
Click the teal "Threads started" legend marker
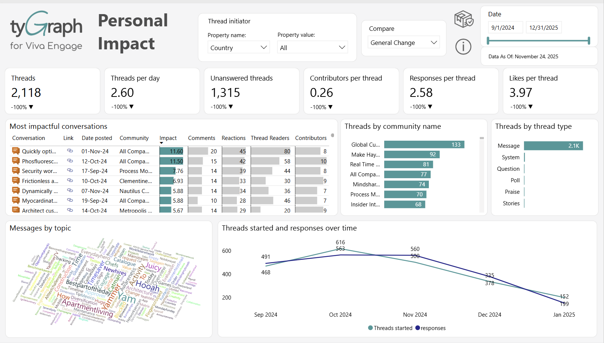(370, 328)
